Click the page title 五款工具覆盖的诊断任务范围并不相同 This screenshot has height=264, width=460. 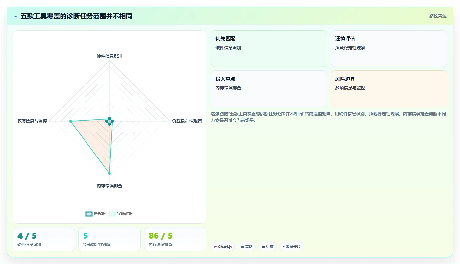(76, 16)
